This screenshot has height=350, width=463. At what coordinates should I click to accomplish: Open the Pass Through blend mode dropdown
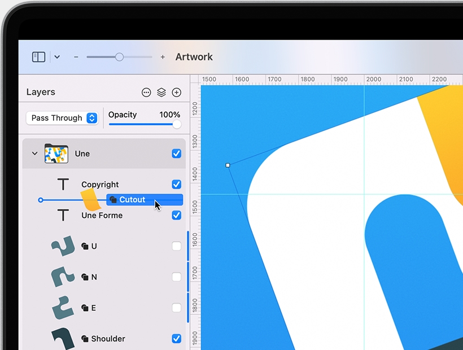click(x=62, y=118)
